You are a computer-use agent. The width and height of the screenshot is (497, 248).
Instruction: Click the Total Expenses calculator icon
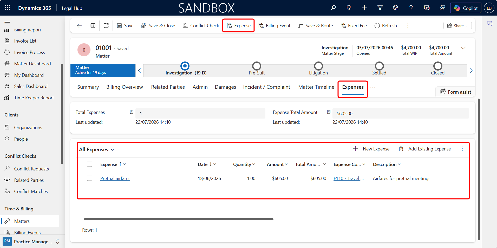point(132,112)
